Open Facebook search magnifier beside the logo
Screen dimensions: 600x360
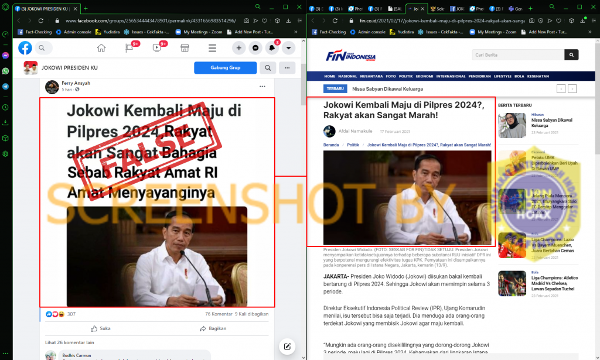pos(42,48)
